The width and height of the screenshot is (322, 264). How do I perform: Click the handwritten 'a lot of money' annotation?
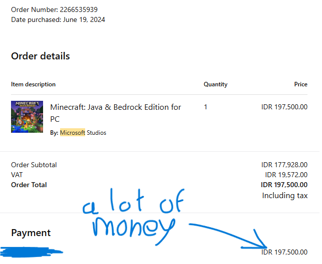(x=134, y=217)
